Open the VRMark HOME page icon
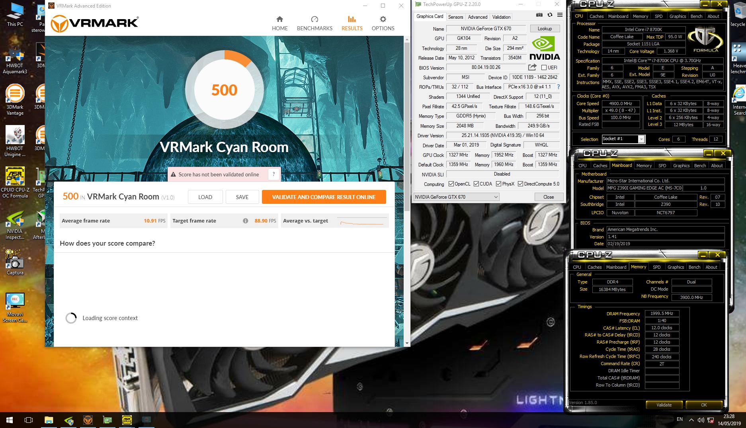Viewport: 746px width, 428px height. (279, 19)
